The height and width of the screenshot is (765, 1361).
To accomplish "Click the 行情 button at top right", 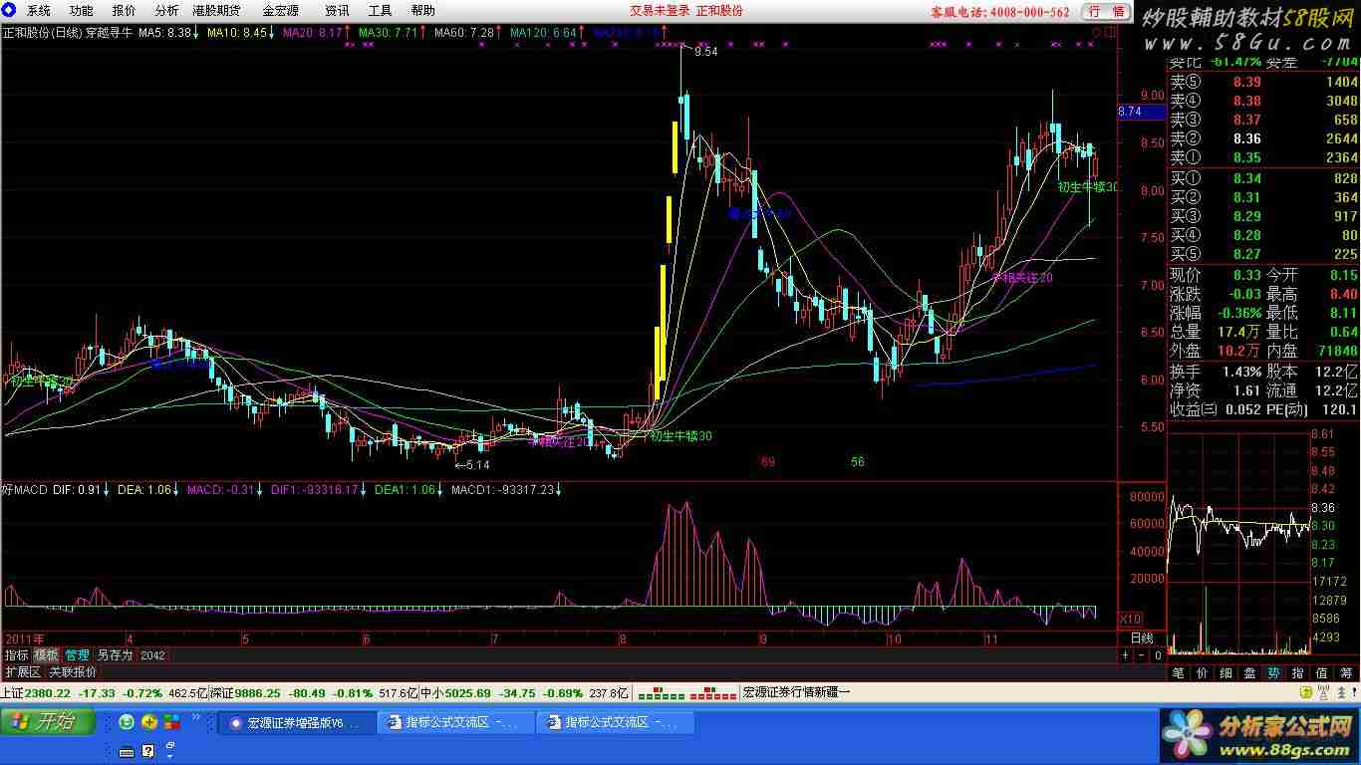I will click(1106, 12).
